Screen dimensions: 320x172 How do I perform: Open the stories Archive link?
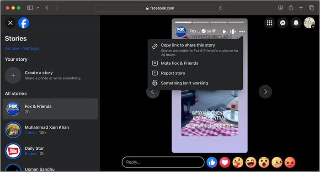tap(12, 48)
